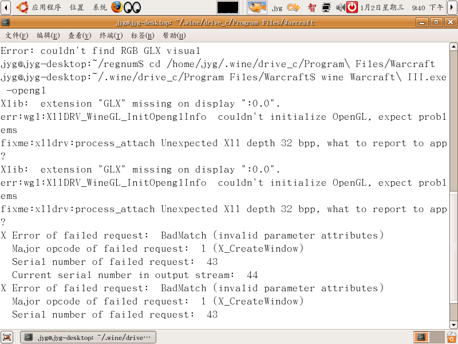Open the 终端(T) menu
Image resolution: width=458 pixels, height=344 pixels.
(111, 36)
